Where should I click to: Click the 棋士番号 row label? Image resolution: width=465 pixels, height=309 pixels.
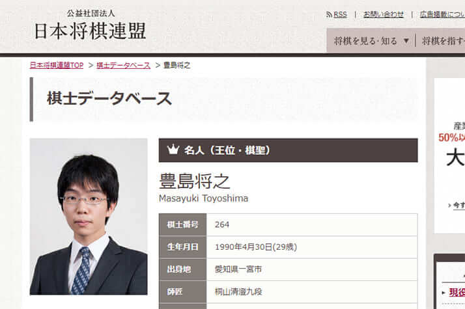click(182, 224)
